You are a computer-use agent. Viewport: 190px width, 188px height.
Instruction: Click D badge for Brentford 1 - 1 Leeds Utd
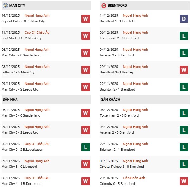184,19
